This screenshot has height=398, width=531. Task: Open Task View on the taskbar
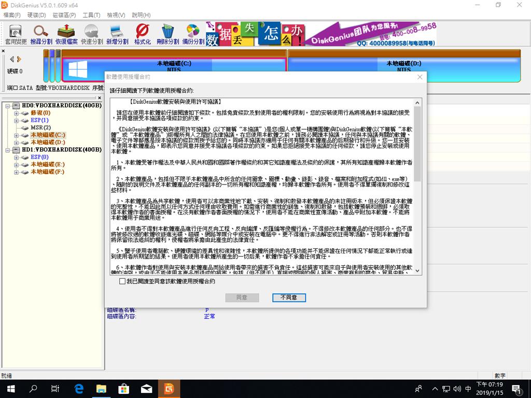coord(55,389)
